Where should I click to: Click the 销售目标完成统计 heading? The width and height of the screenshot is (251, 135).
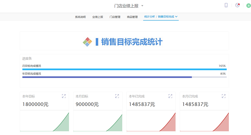pyautogui.click(x=132, y=42)
